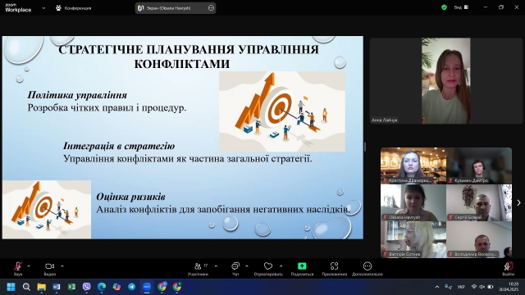Image resolution: width=525 pixels, height=295 pixels.
Task: Click the encryption shield icon
Action: tap(445, 7)
